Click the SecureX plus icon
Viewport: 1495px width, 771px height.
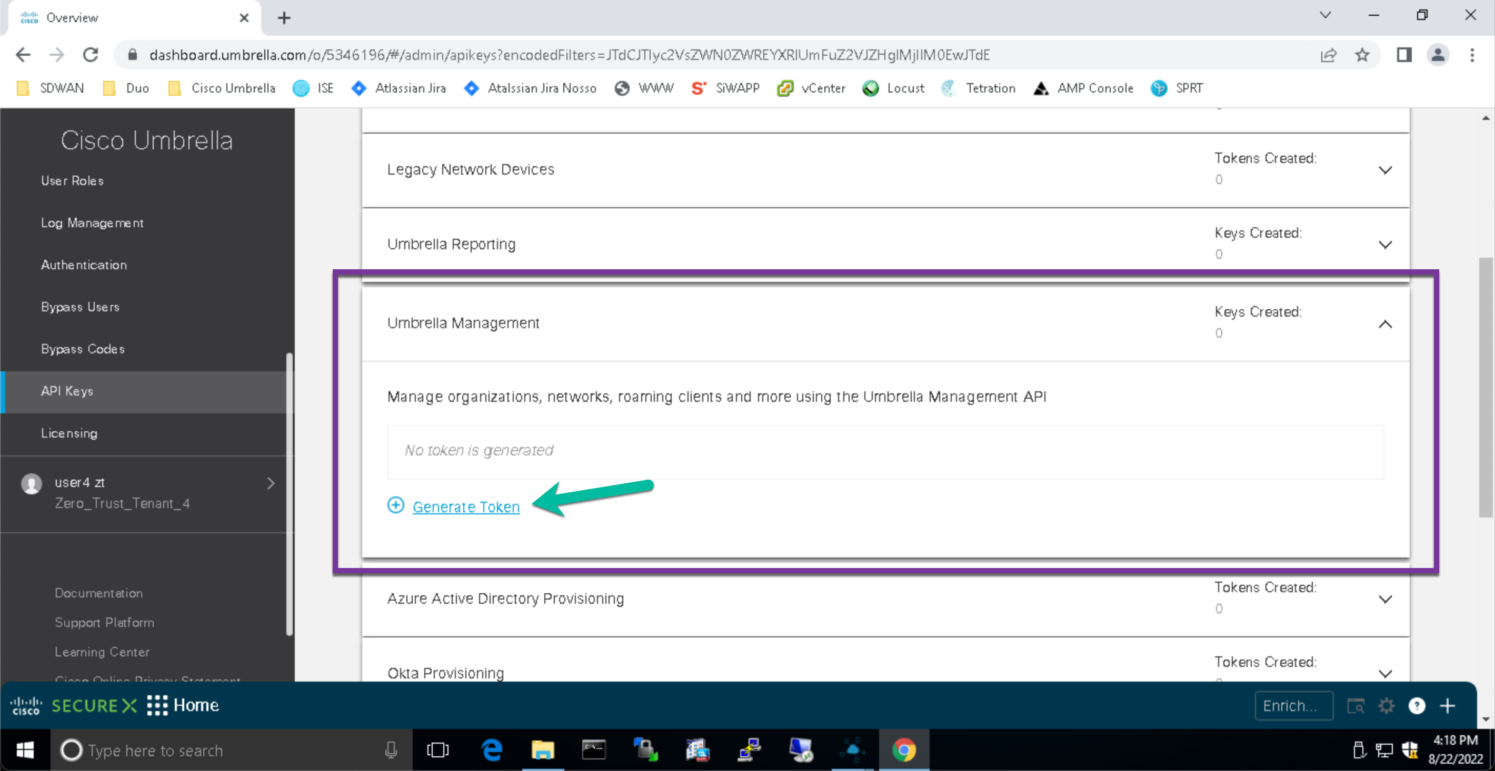(1448, 705)
